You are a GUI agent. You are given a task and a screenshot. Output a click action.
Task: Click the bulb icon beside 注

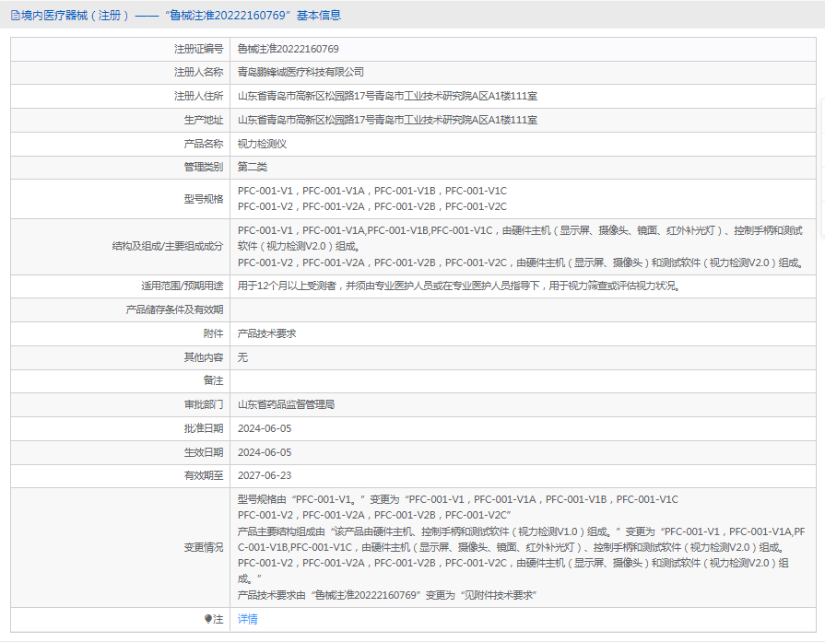click(x=208, y=619)
